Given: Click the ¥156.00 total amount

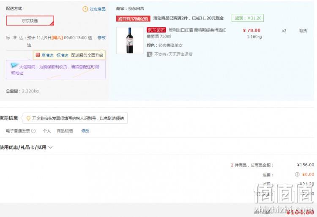Looking at the screenshot, I should click(306, 165).
